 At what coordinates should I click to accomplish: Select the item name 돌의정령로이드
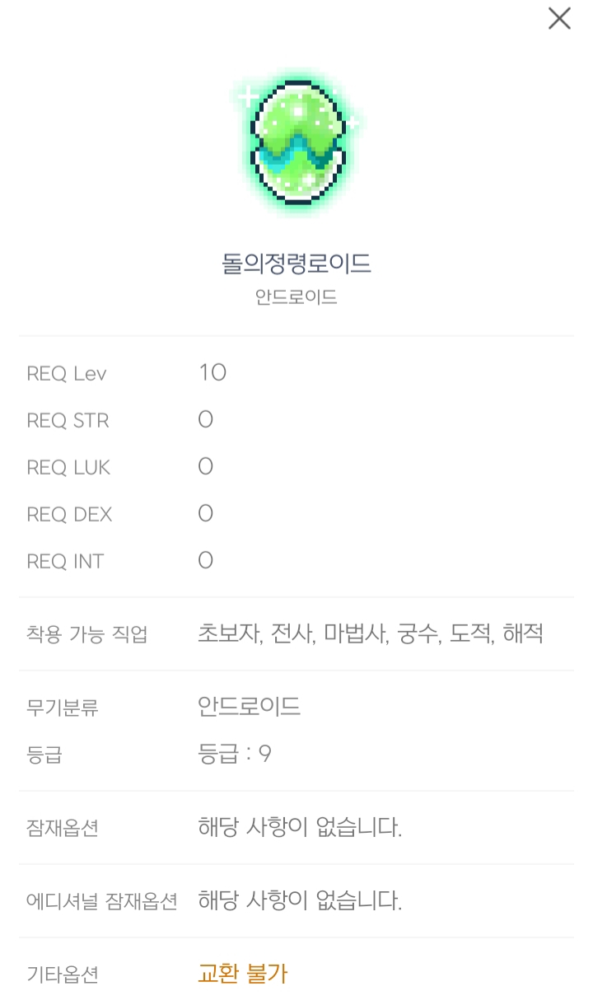296,264
